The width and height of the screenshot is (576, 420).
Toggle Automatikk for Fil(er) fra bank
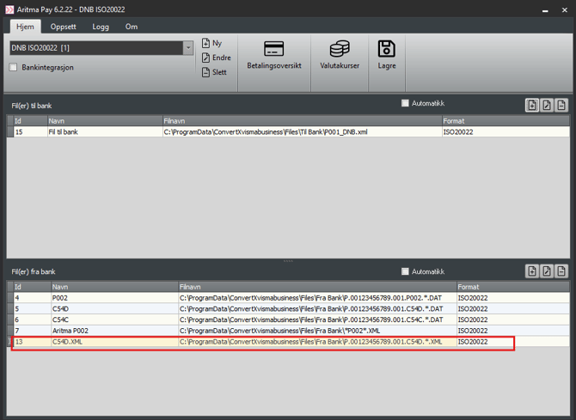coord(406,271)
